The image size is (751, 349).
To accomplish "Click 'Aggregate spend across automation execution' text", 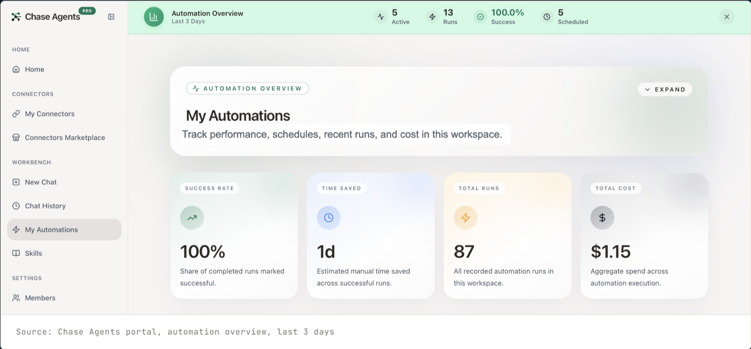I will point(629,277).
